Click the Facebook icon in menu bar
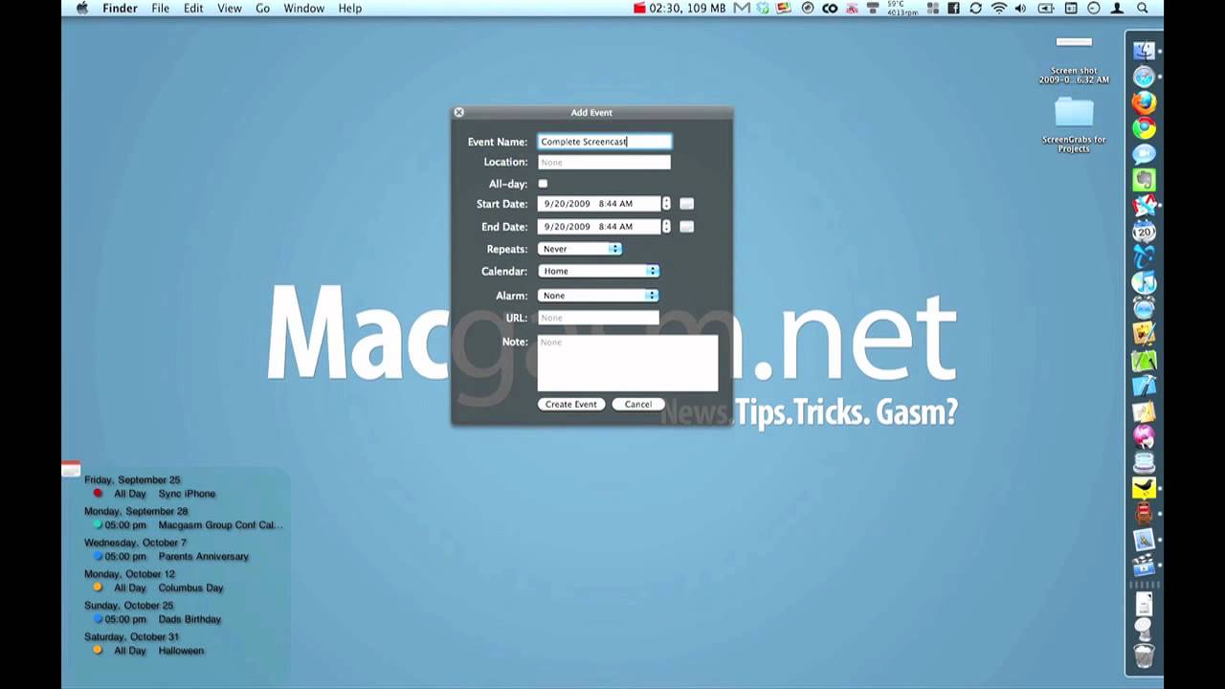Image resolution: width=1225 pixels, height=689 pixels. click(953, 8)
